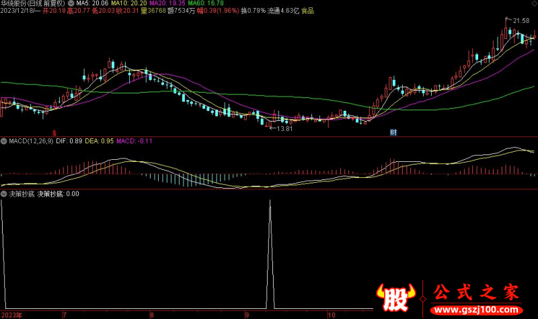The height and width of the screenshot is (319, 538).
Task: Click the high price 高20.77
Action: (x=79, y=11)
